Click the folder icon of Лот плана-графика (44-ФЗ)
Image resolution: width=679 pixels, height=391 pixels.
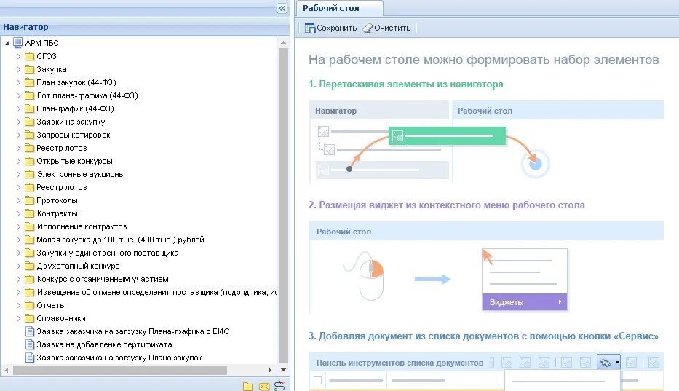(x=29, y=95)
